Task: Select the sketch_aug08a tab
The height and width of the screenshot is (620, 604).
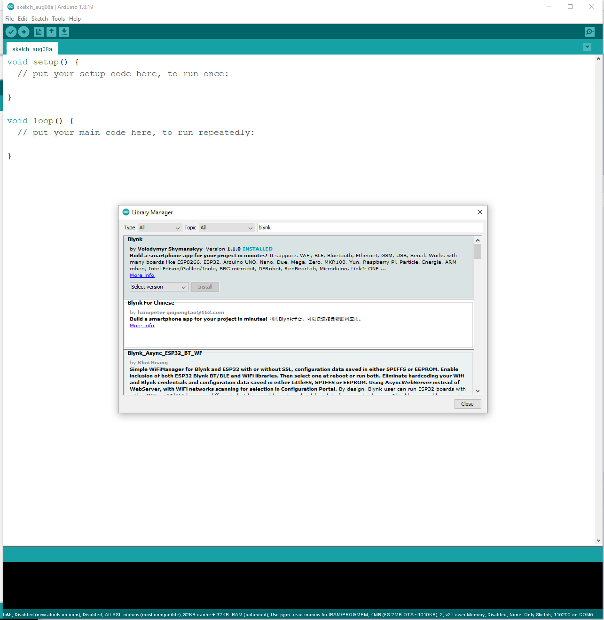Action: (32, 49)
